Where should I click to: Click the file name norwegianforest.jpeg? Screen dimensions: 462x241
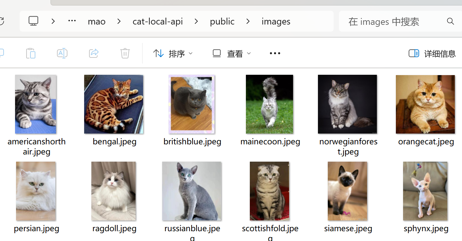[x=348, y=147]
